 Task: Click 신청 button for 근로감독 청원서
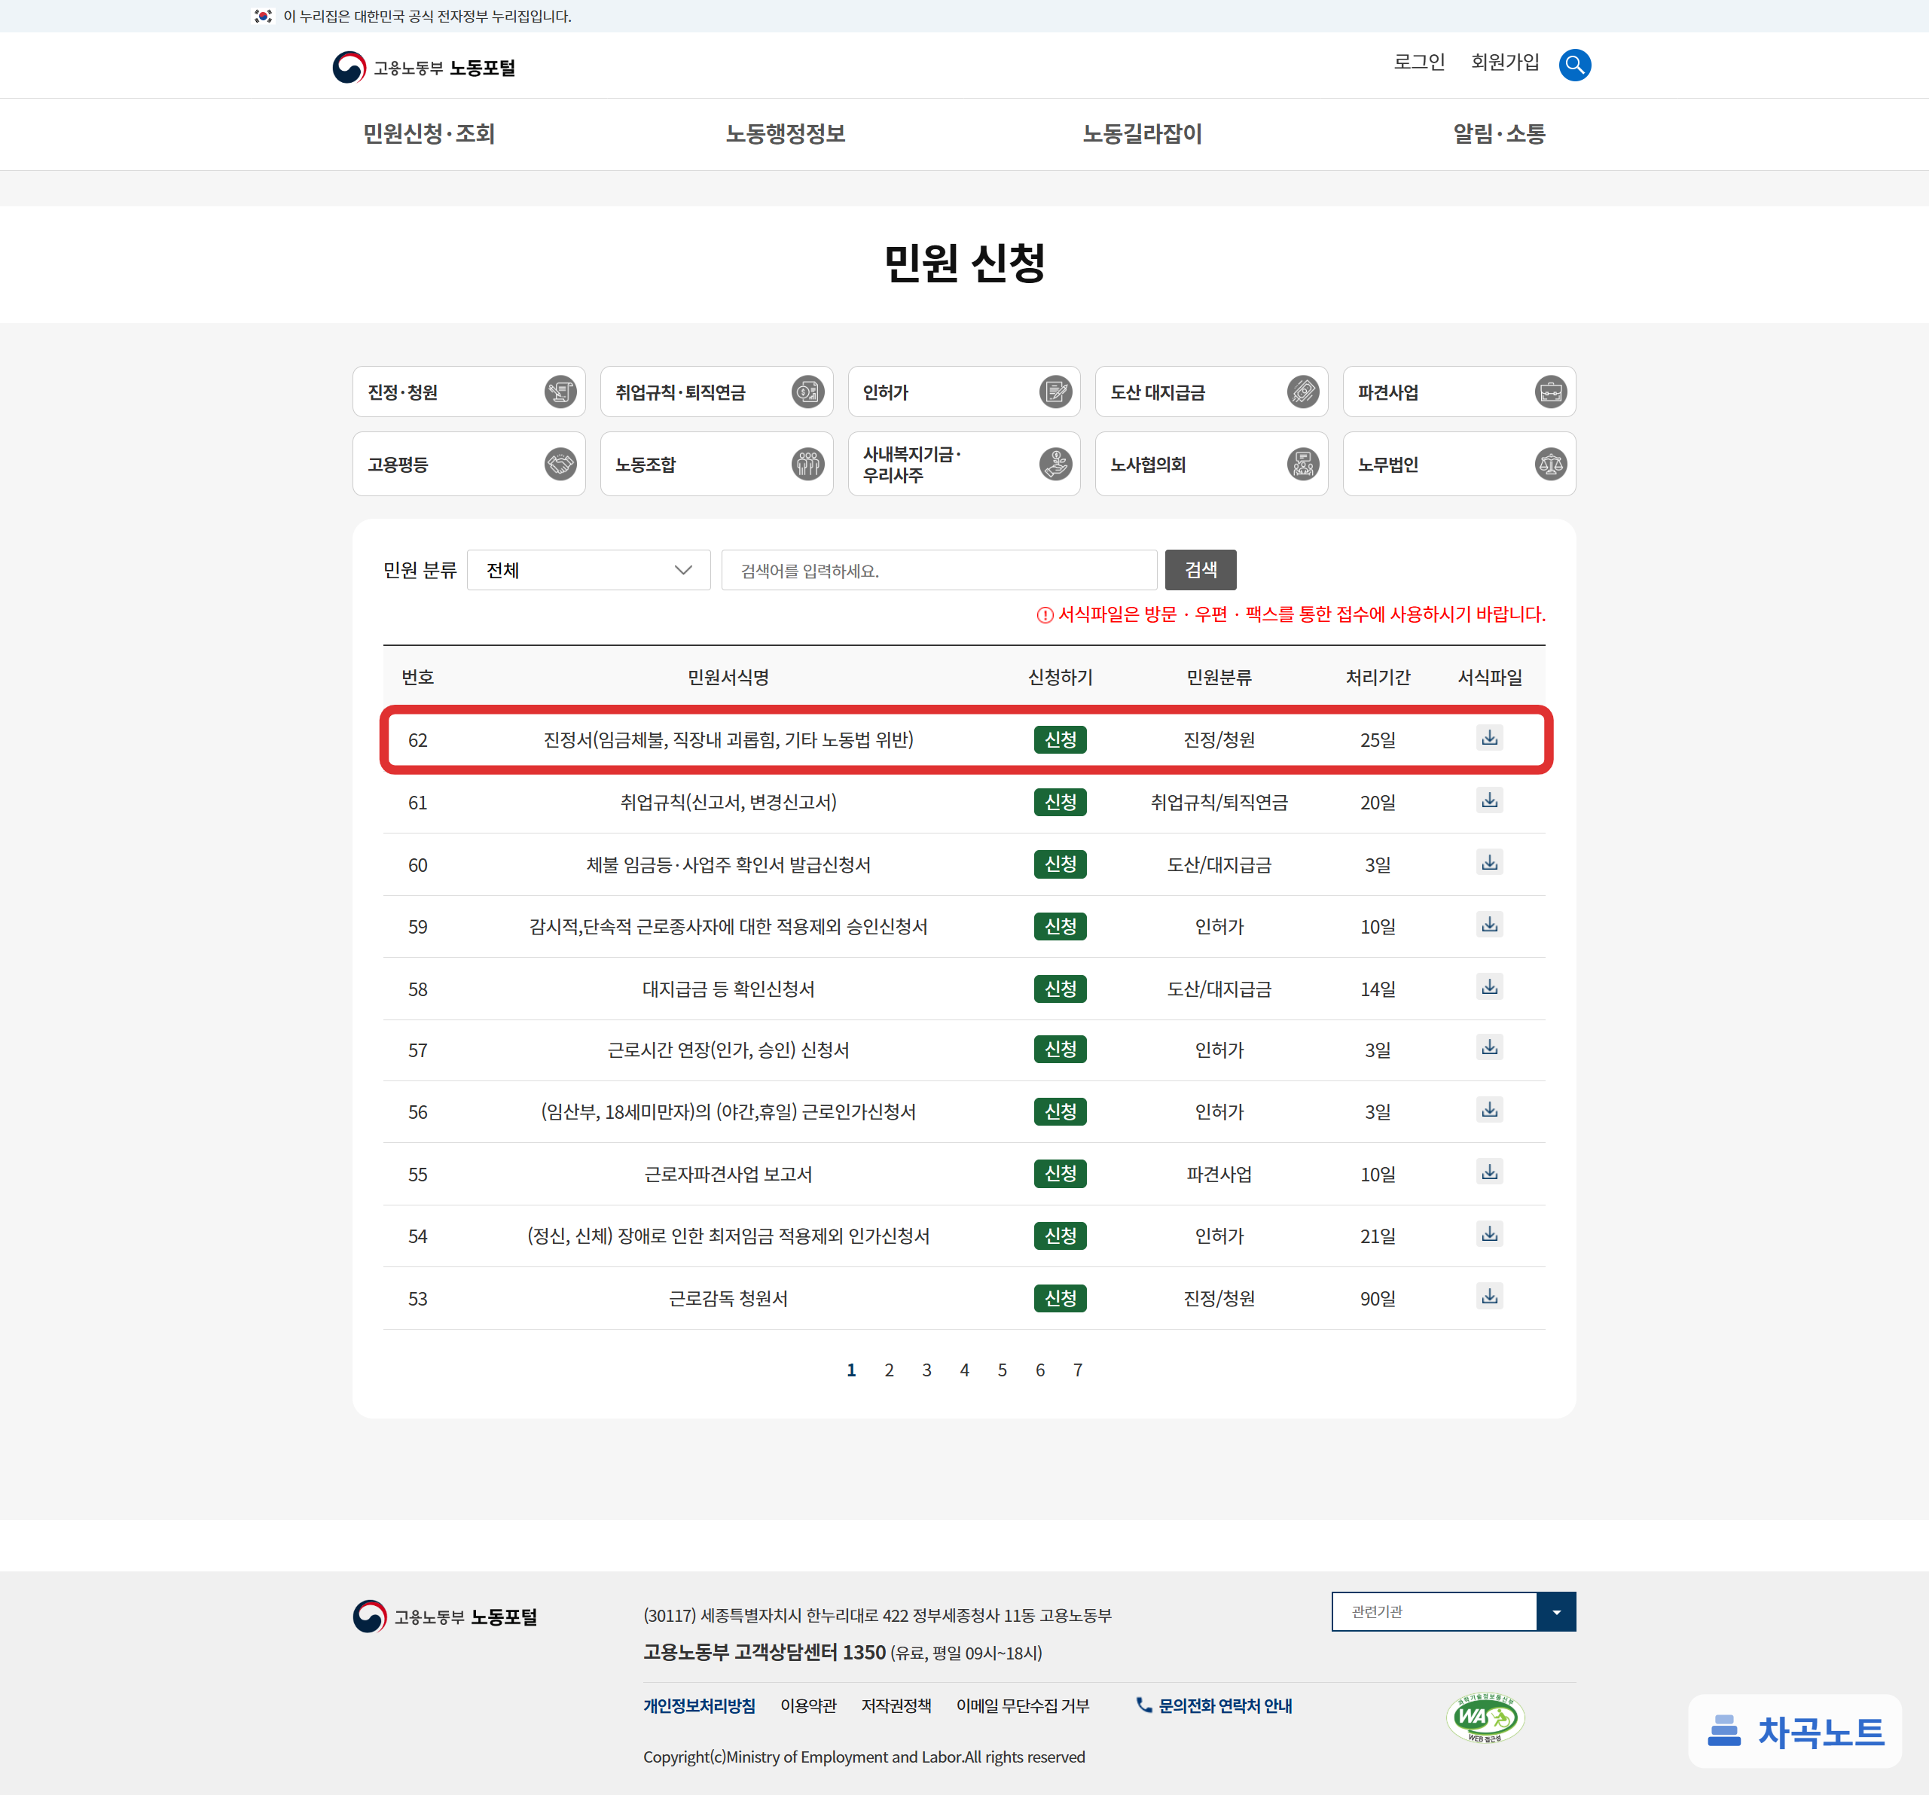(1060, 1297)
